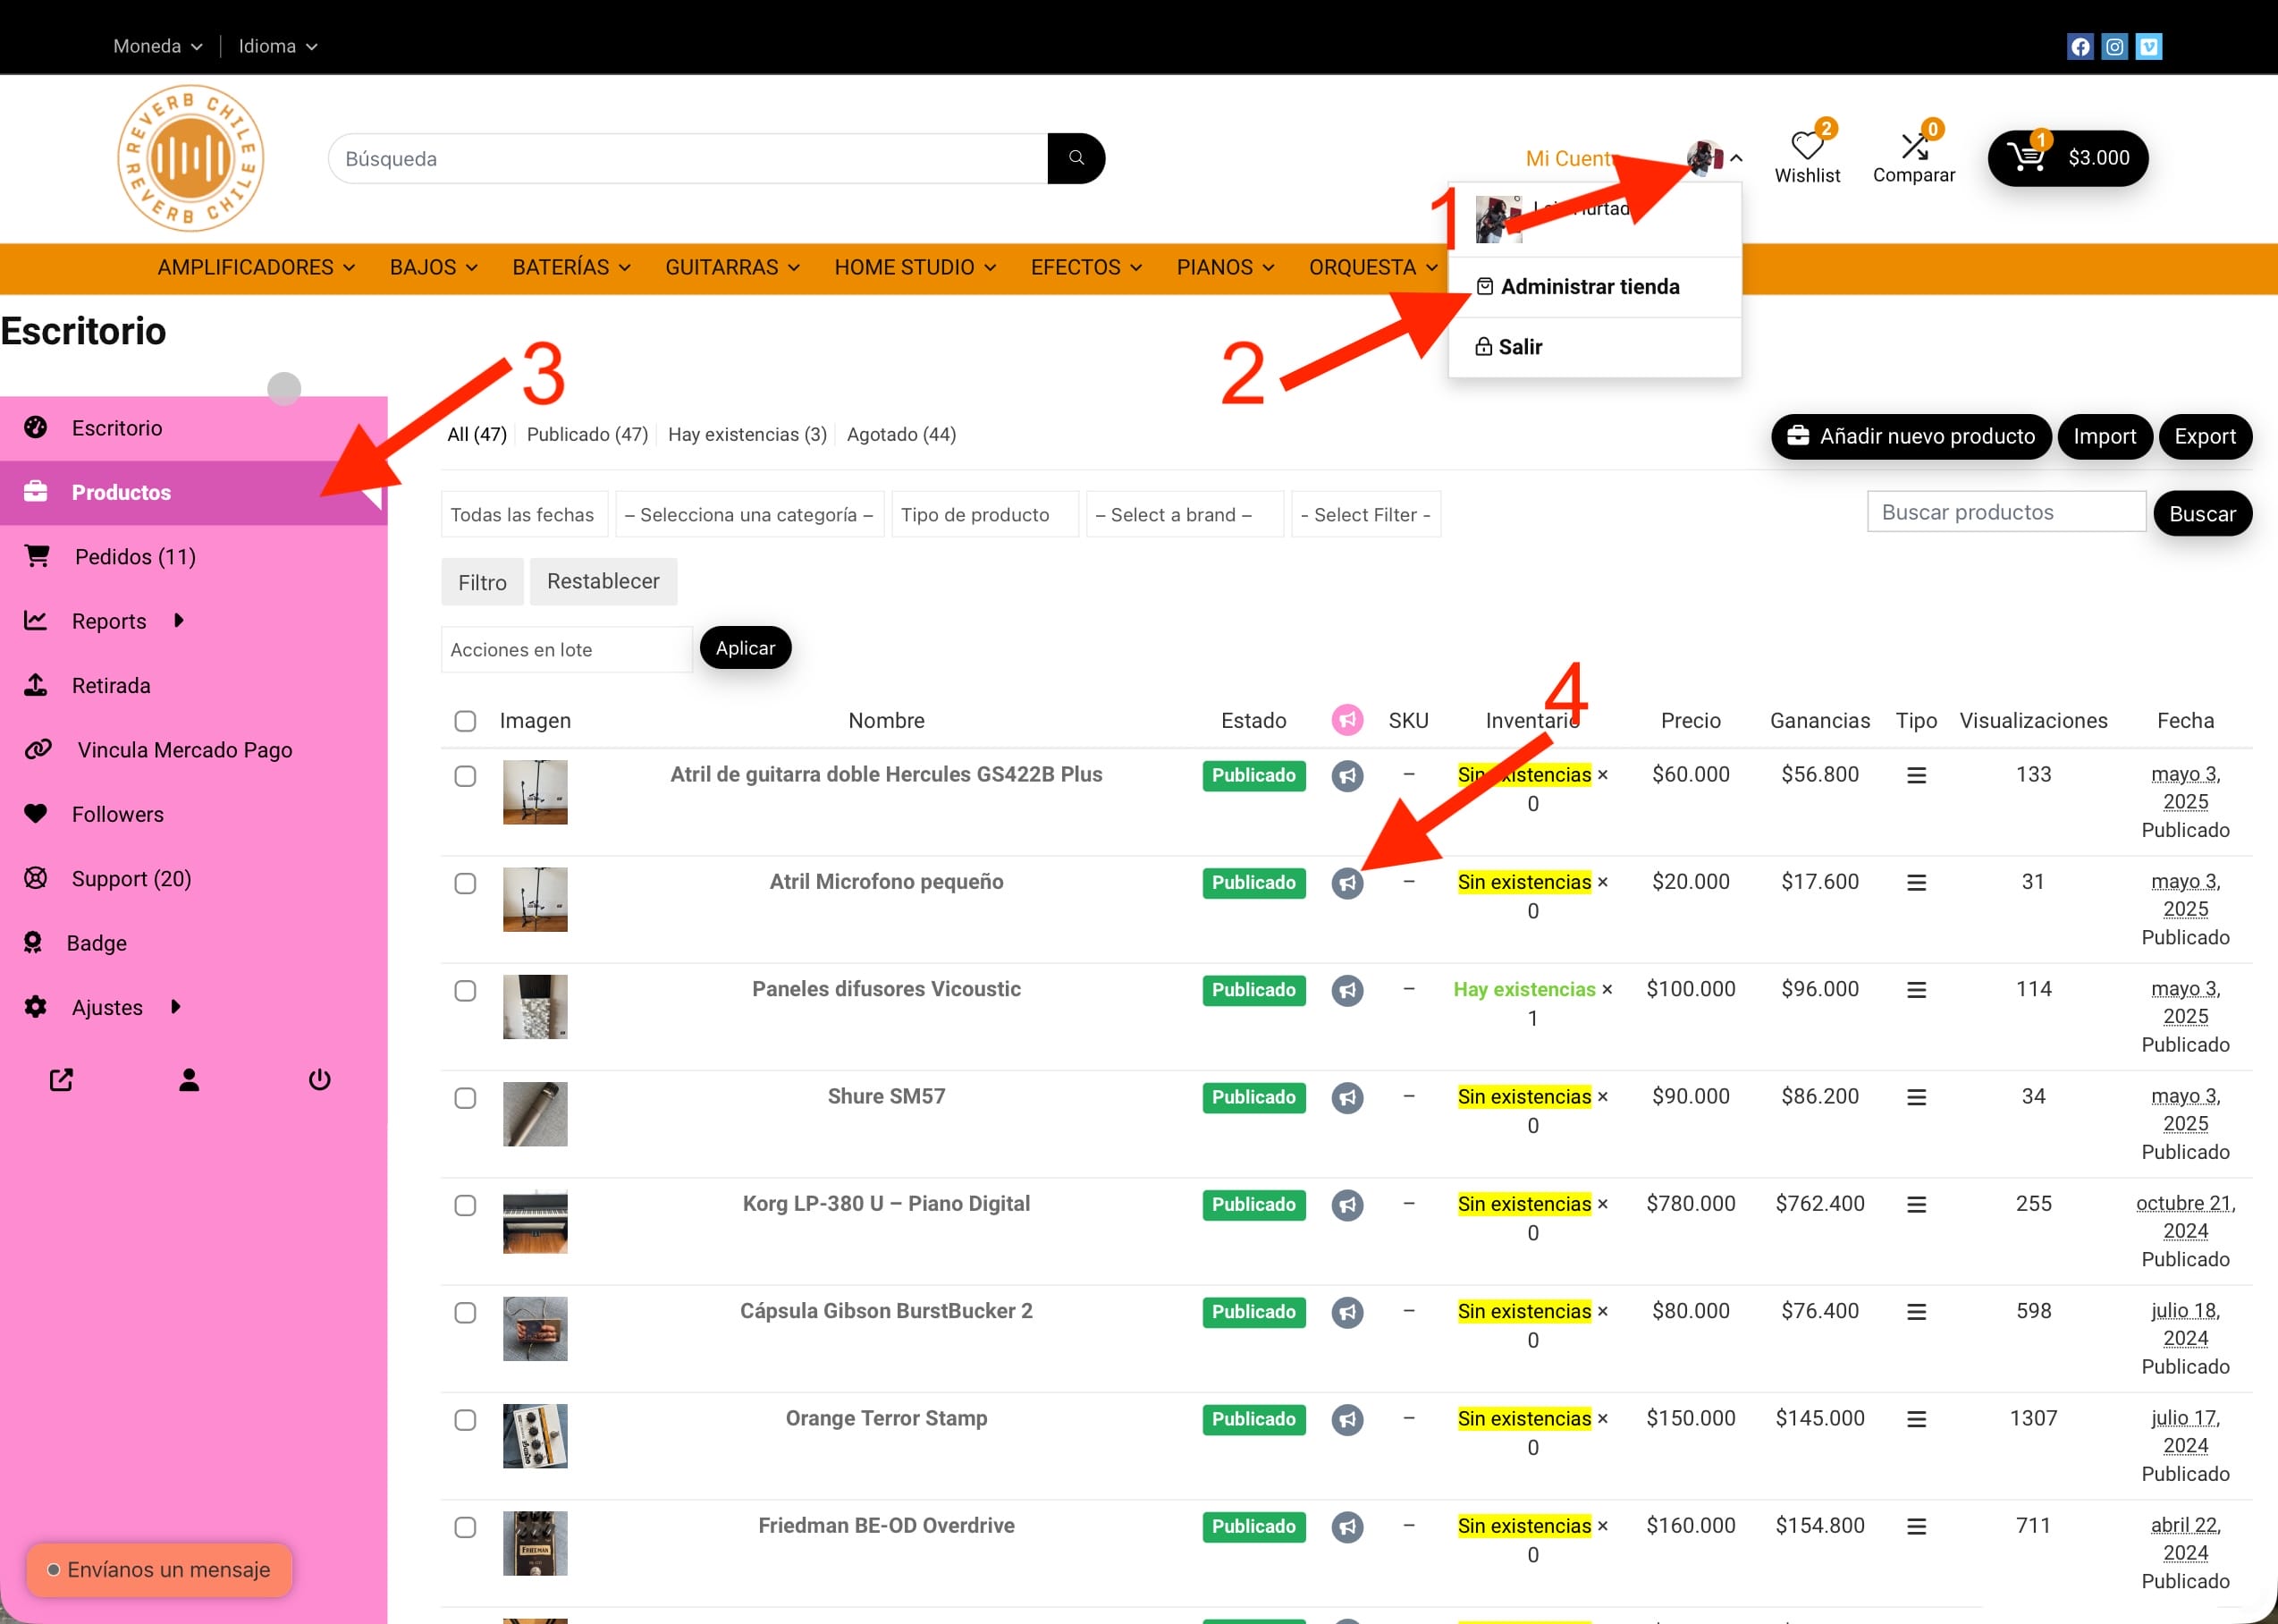
Task: Click the Comparar shuffle icon
Action: click(x=1913, y=147)
